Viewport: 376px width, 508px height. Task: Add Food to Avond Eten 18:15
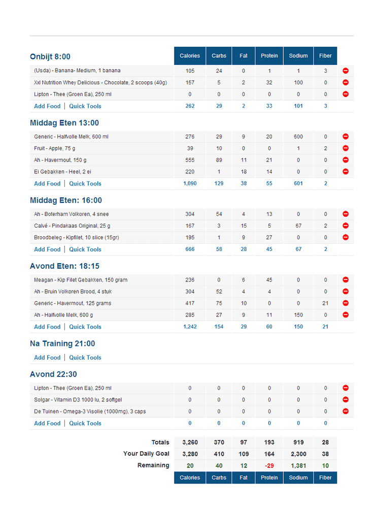[47, 327]
